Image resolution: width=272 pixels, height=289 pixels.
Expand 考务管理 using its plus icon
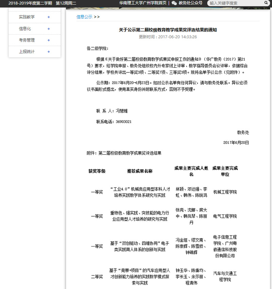pos(49,40)
